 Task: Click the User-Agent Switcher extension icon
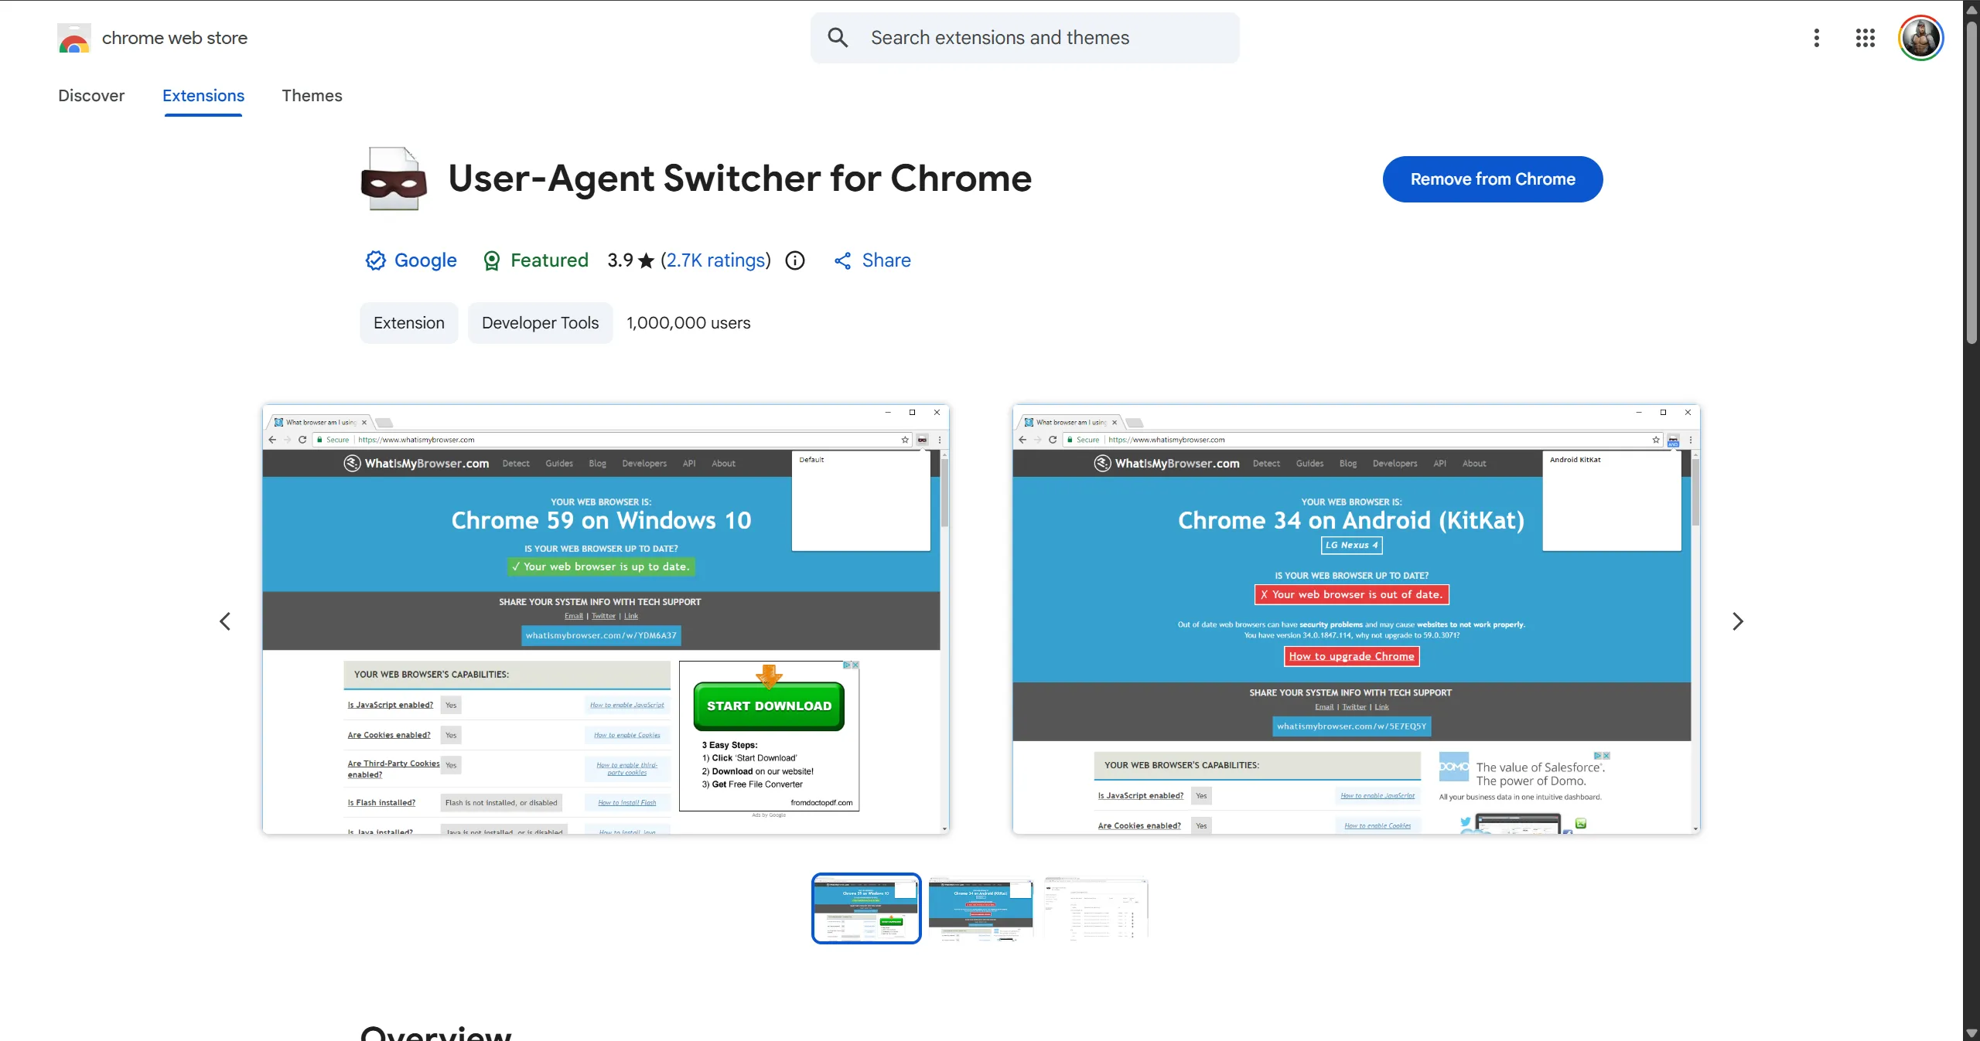click(x=393, y=179)
